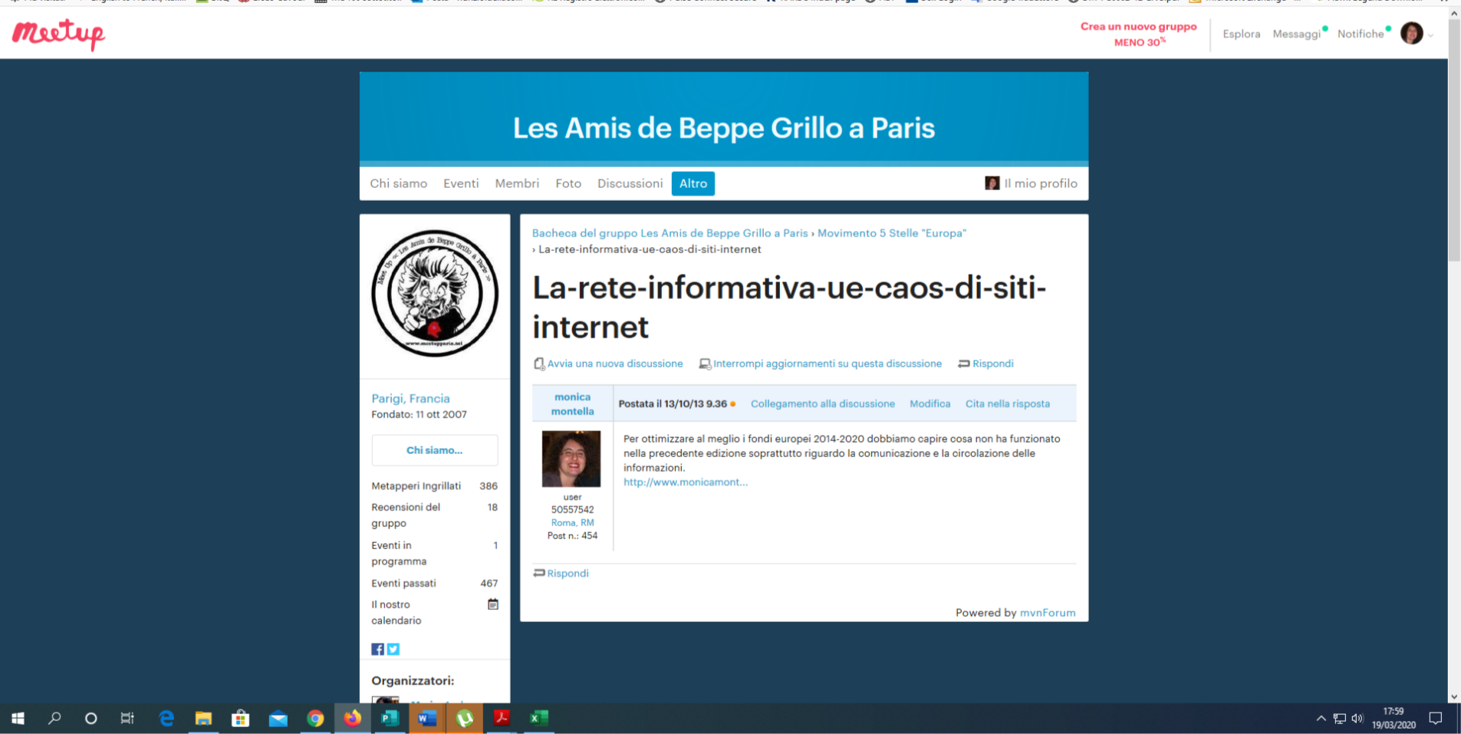Click the Meetup logo
The width and height of the screenshot is (1461, 734).
pos(58,34)
